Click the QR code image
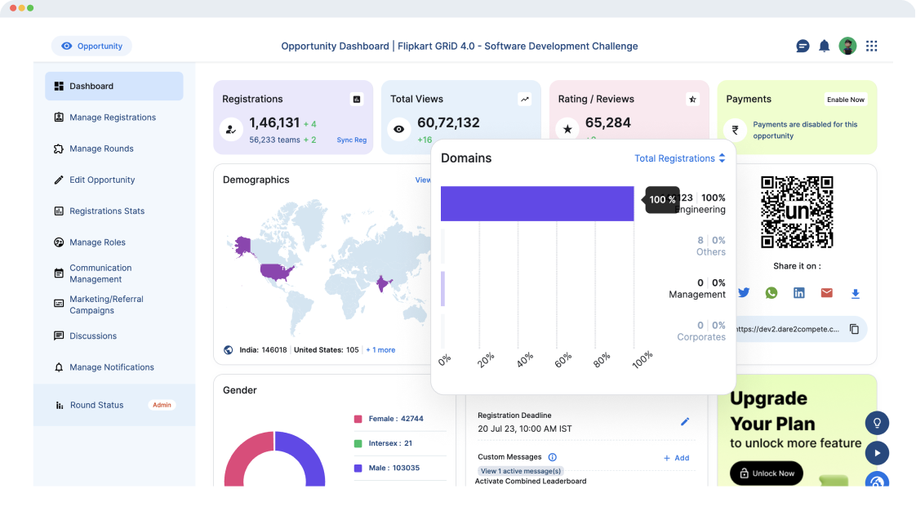The width and height of the screenshot is (916, 511). pyautogui.click(x=797, y=212)
